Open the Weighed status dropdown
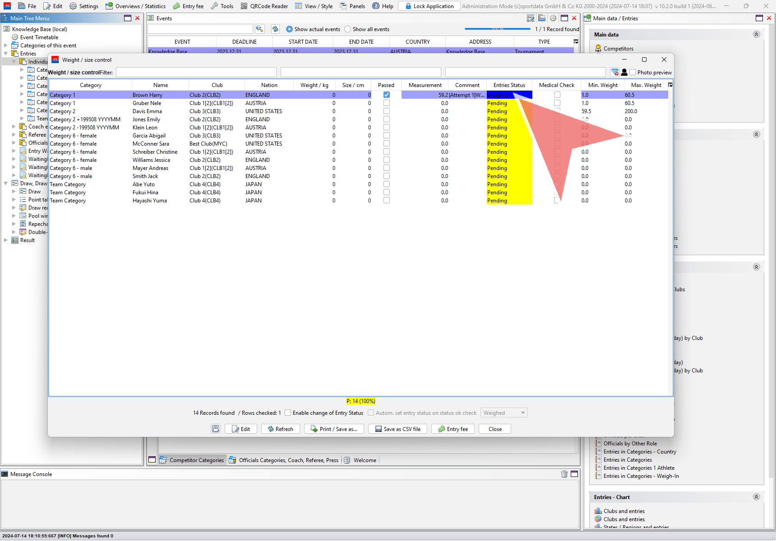Screen dimensions: 776x541 point(504,413)
